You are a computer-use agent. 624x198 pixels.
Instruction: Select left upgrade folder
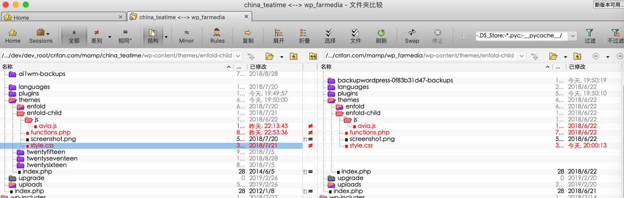click(31, 178)
